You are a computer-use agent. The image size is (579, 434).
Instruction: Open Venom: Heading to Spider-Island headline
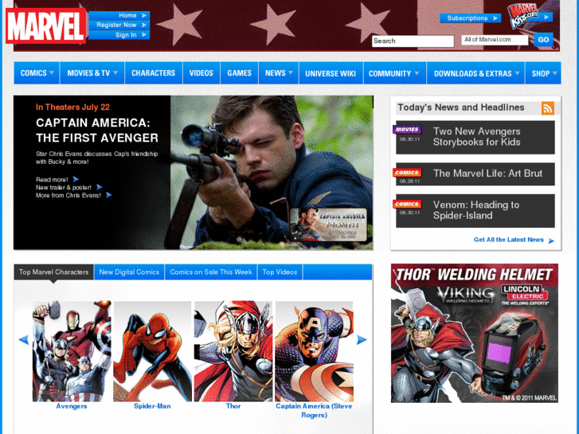click(x=476, y=210)
